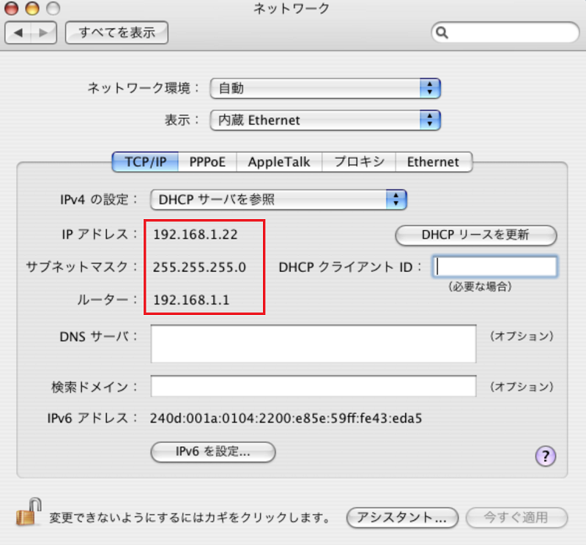This screenshot has height=545, width=586.
Task: Open the プロキシ tab
Action: click(x=359, y=162)
